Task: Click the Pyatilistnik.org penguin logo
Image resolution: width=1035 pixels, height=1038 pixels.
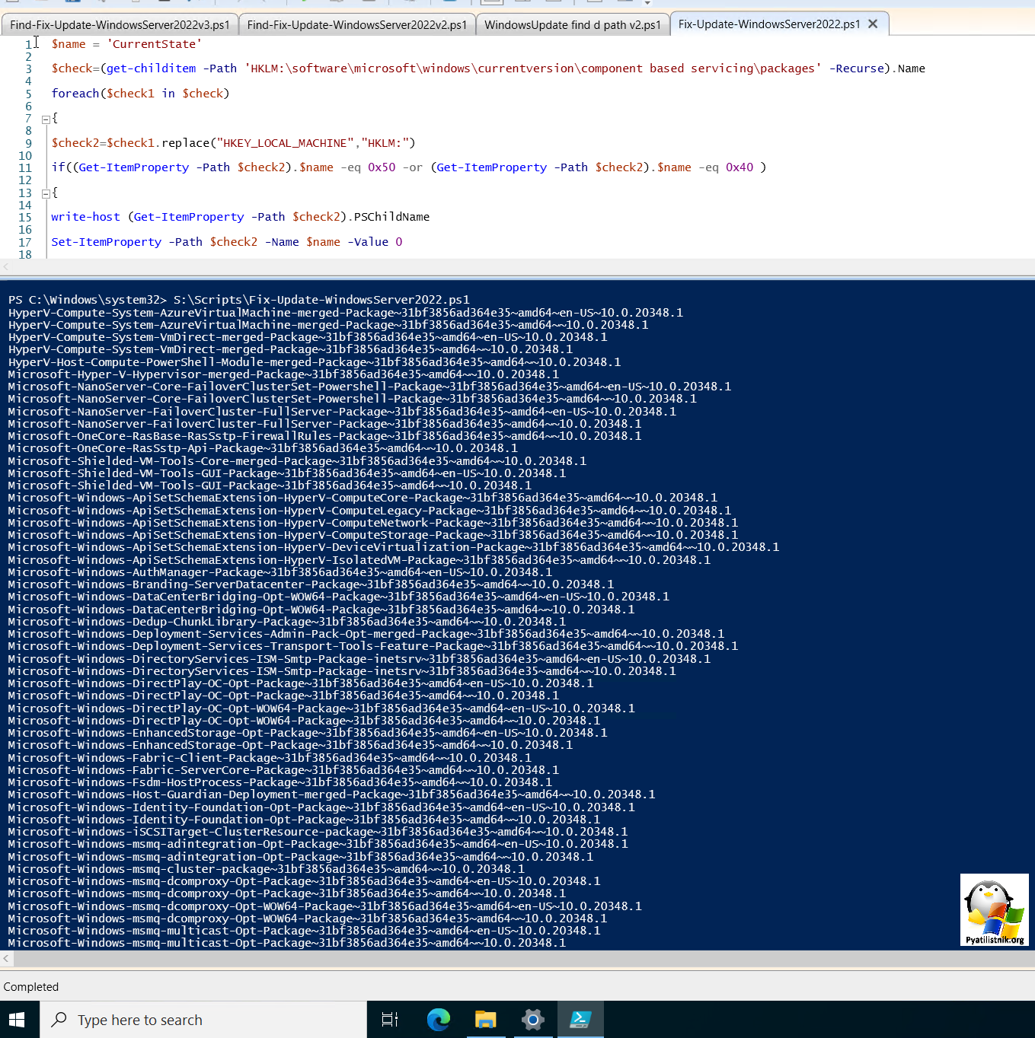Action: (x=994, y=909)
